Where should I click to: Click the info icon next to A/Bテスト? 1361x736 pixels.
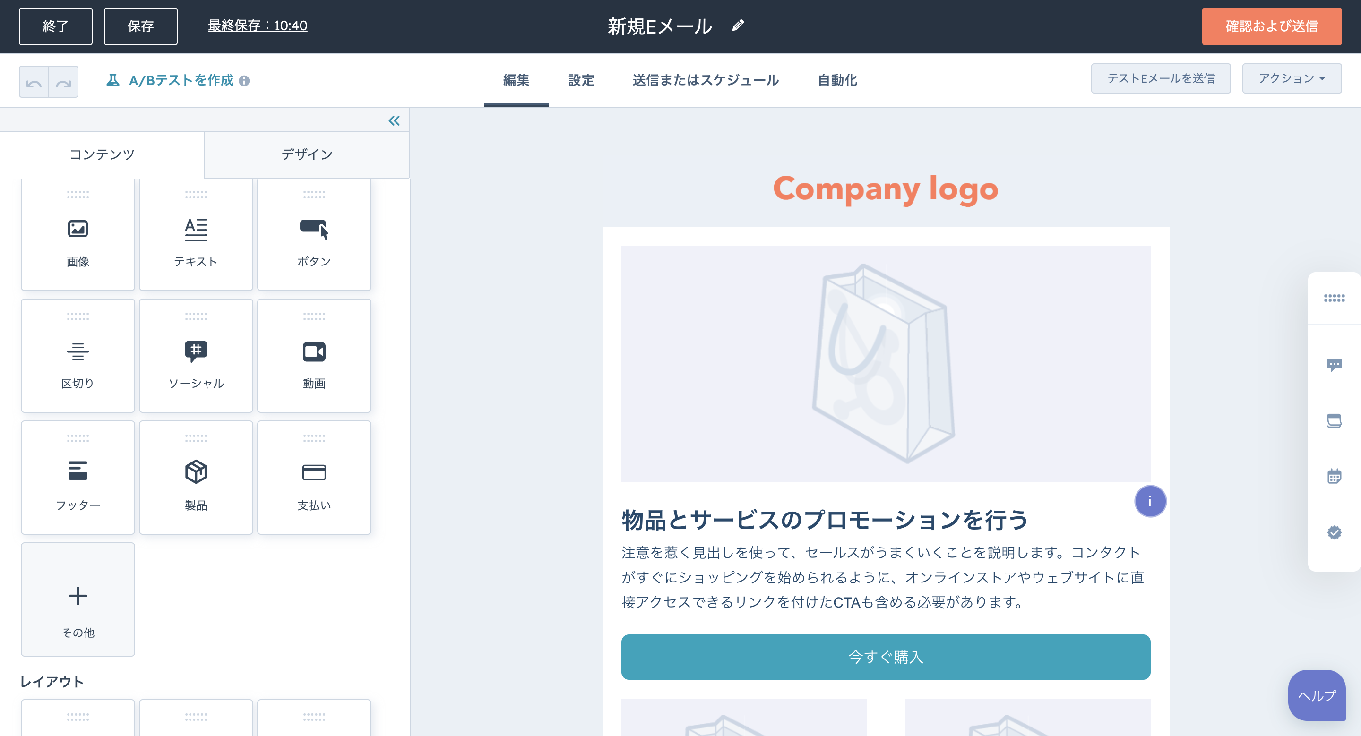pos(244,81)
